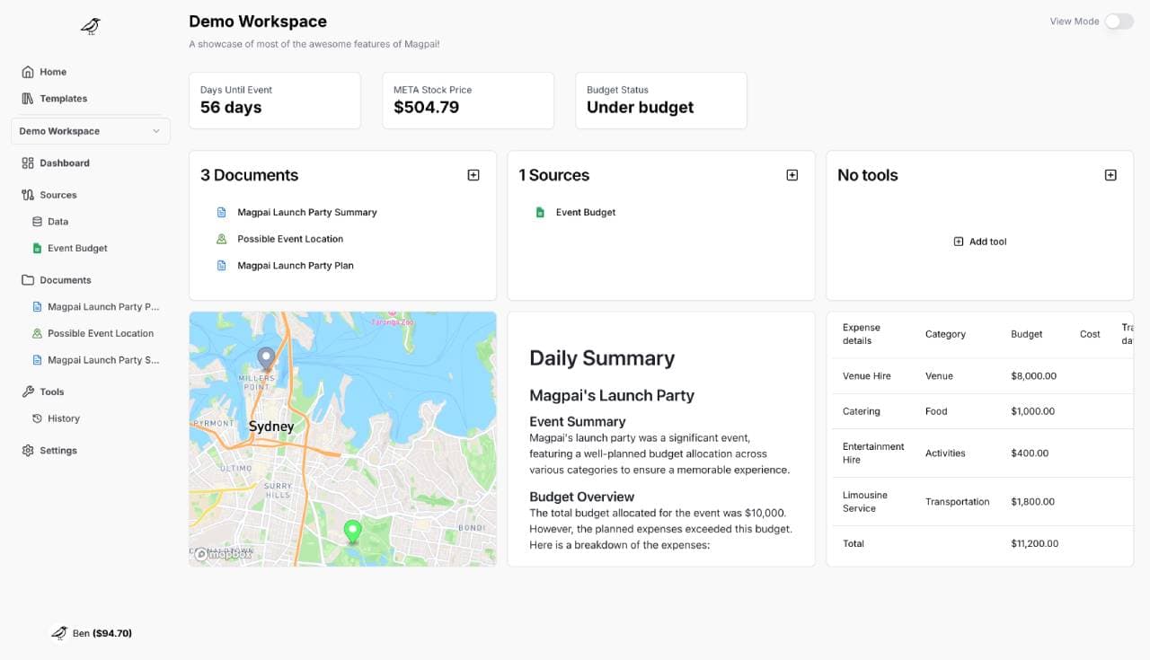The width and height of the screenshot is (1150, 660).
Task: Open Magpai Launch Party S... in sidebar
Action: [x=103, y=360]
